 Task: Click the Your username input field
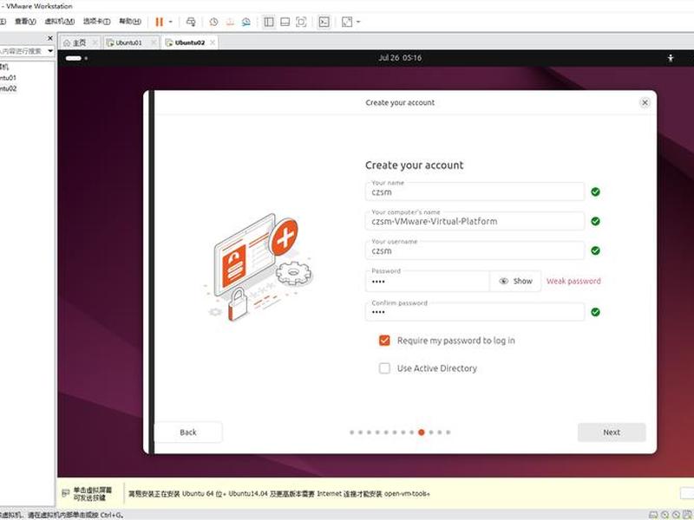coord(475,250)
